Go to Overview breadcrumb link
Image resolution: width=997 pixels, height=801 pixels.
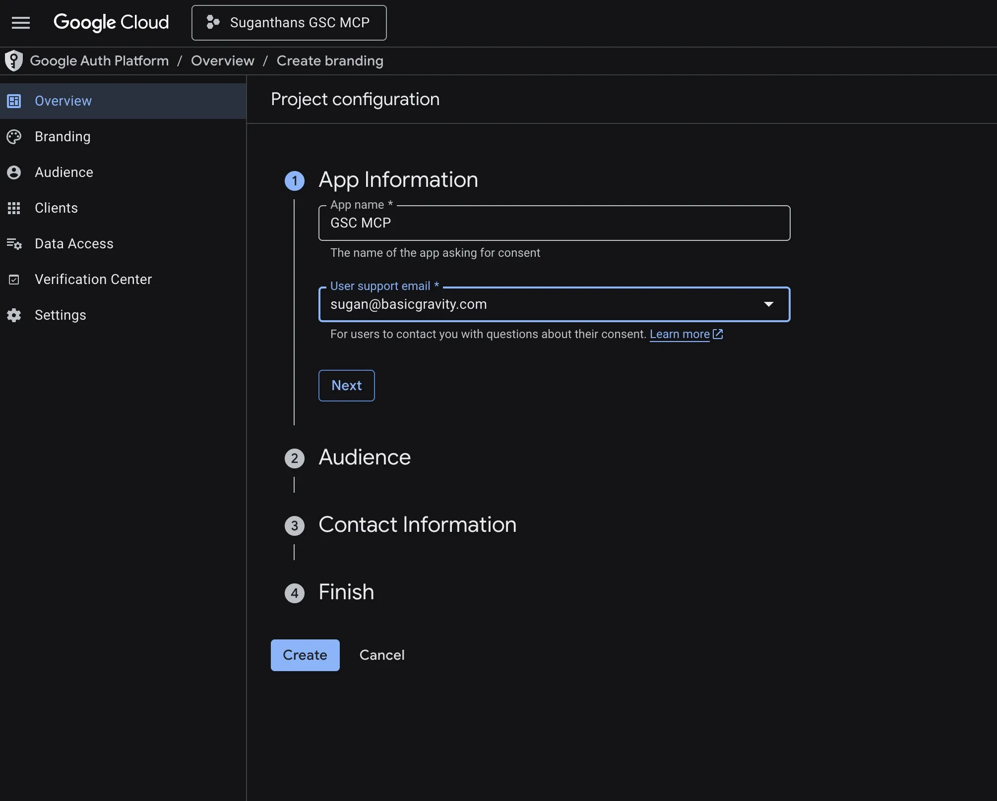[x=222, y=61]
